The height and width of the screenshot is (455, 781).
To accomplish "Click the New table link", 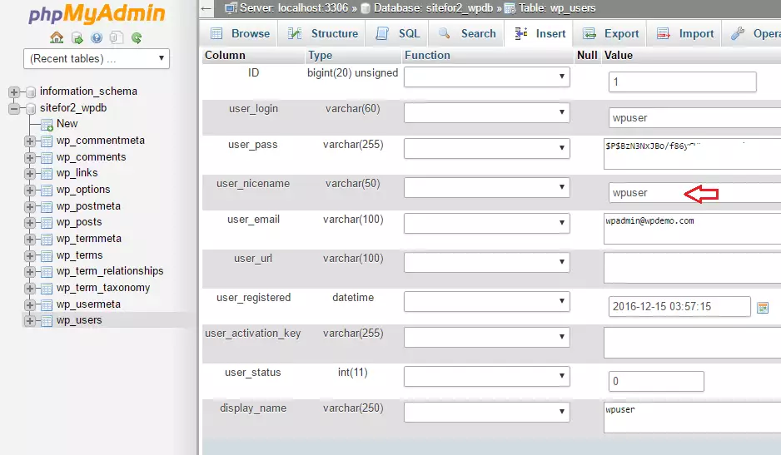I will pos(67,123).
